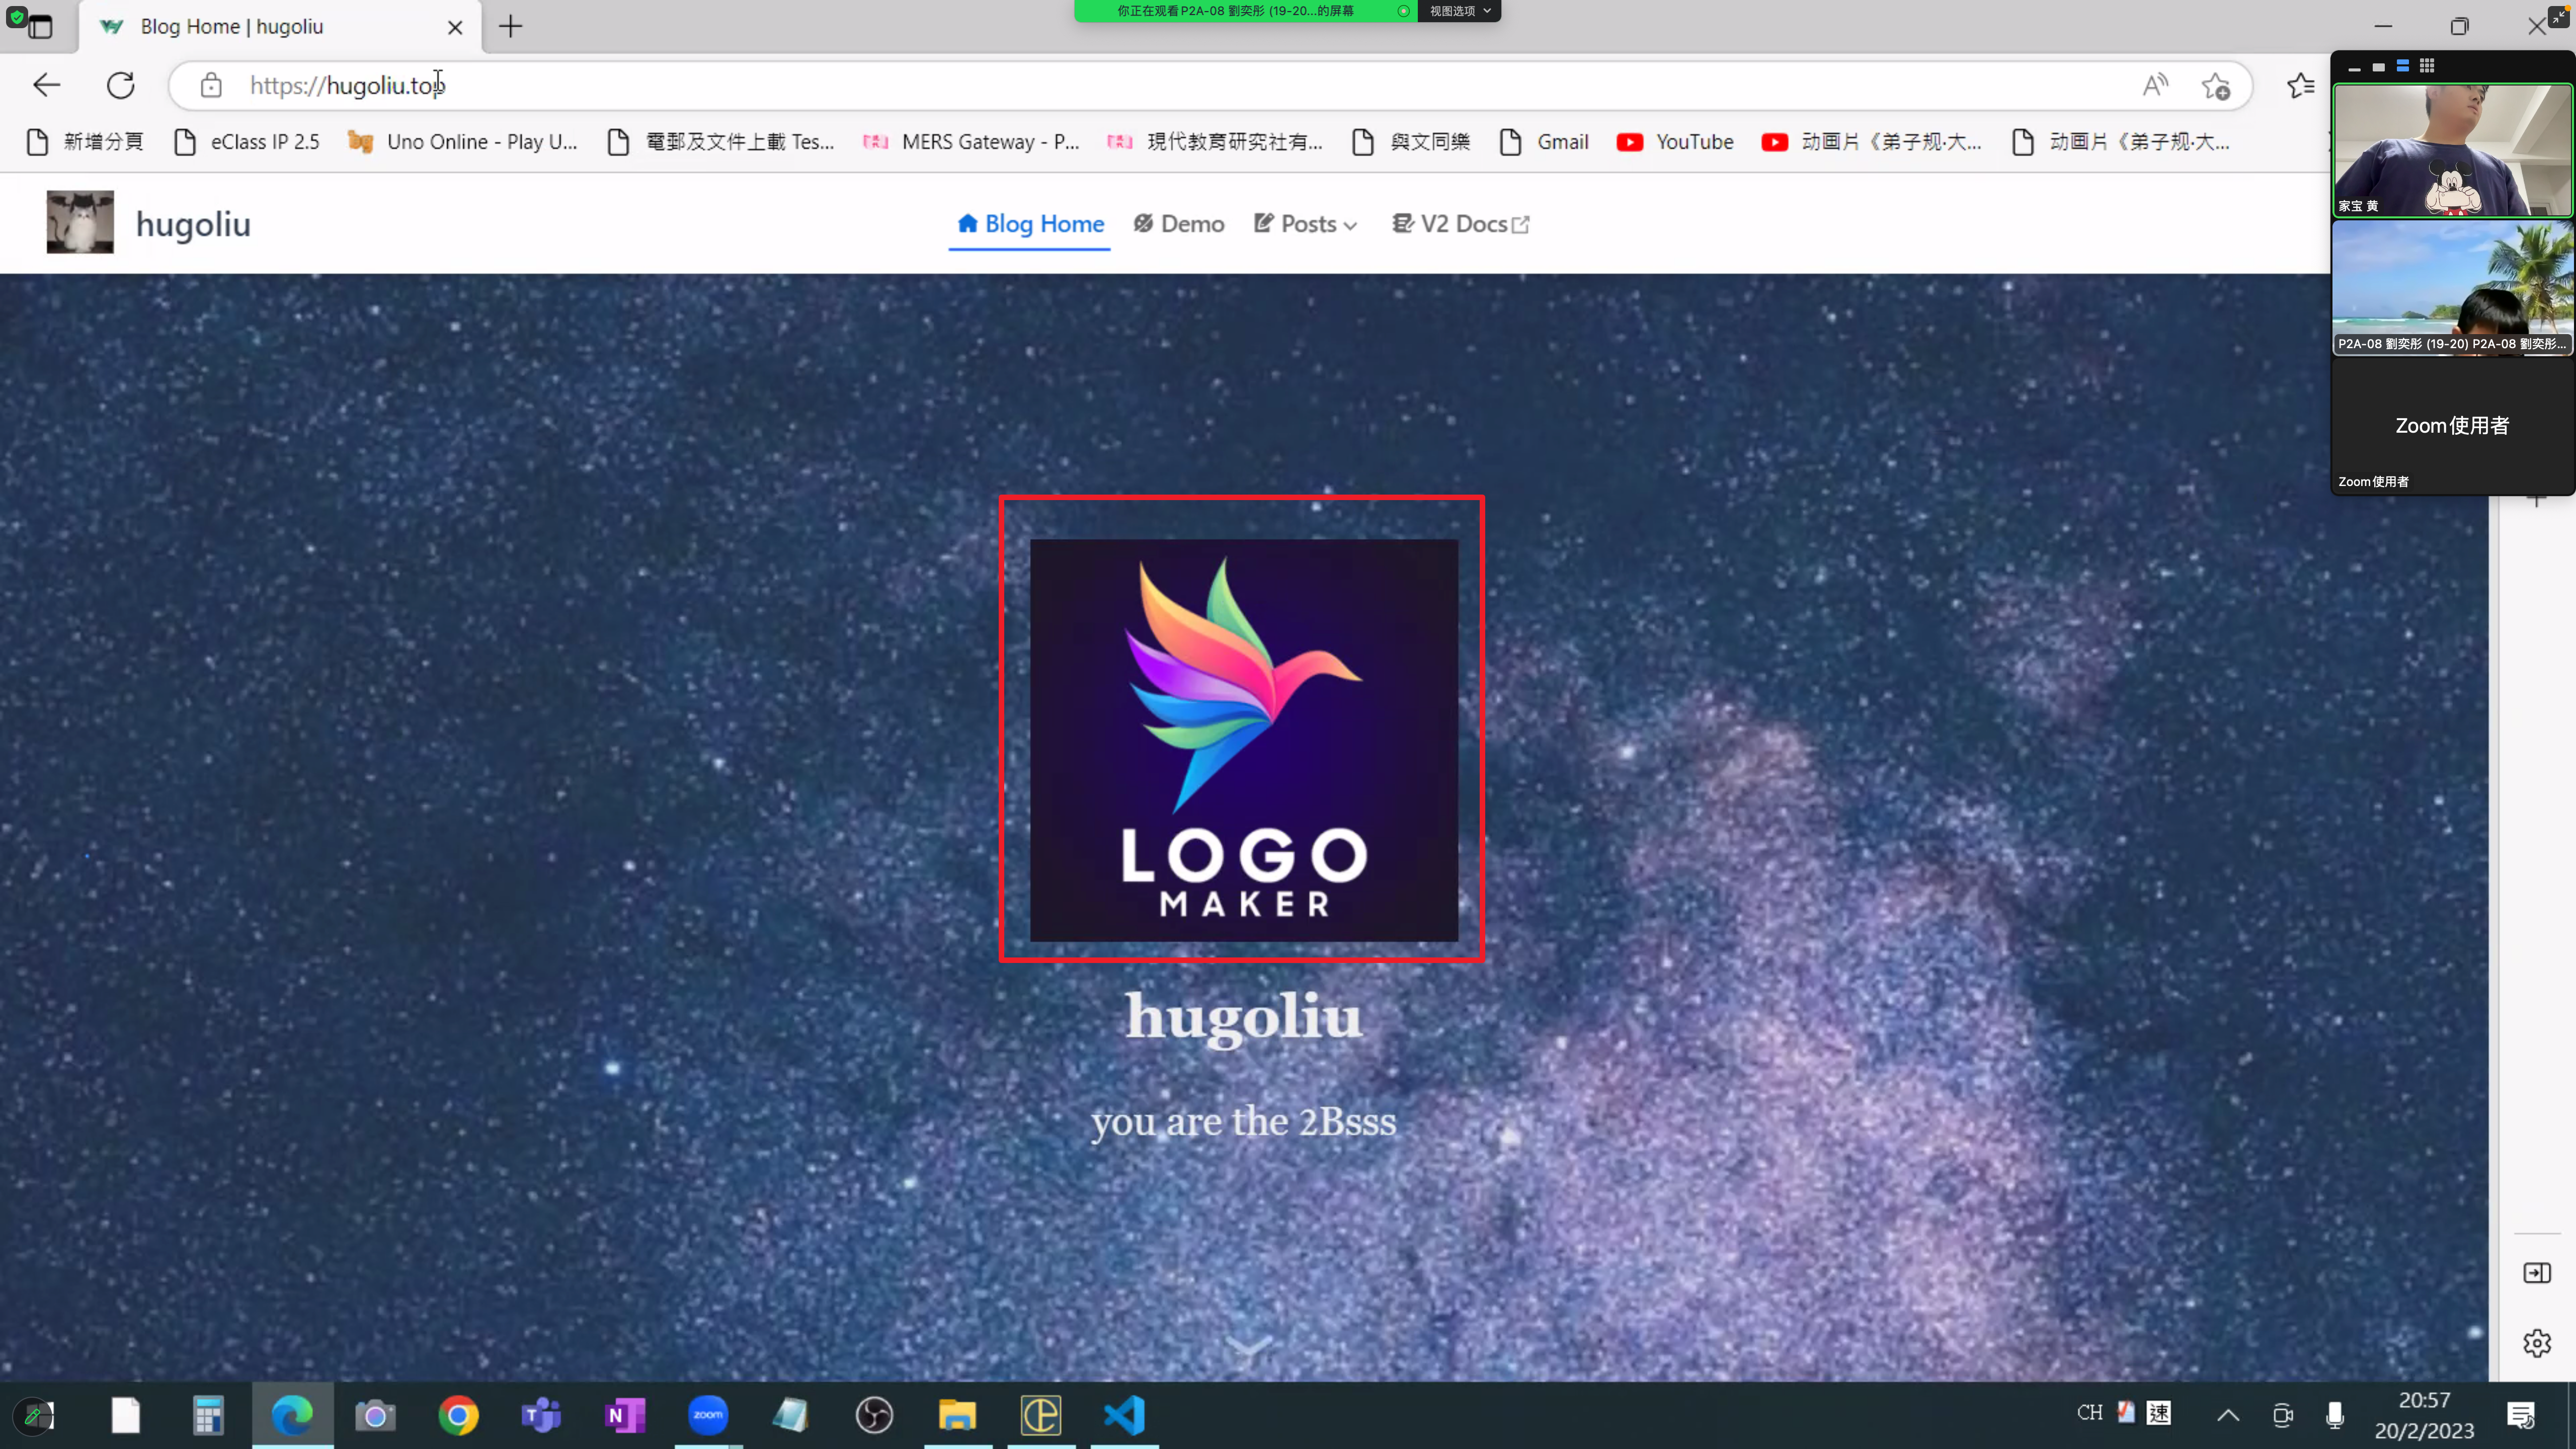
Task: Open OBS Studio from taskbar
Action: pyautogui.click(x=874, y=1415)
